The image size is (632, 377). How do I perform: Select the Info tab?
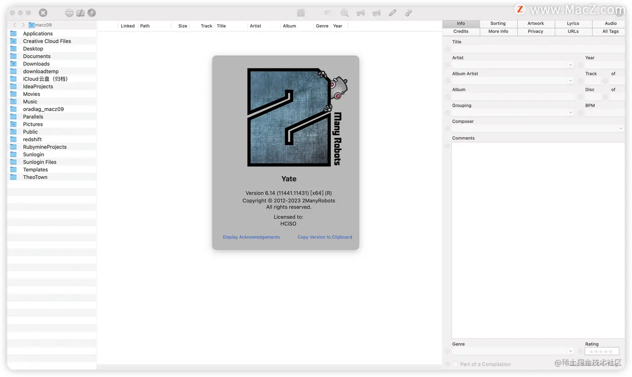coord(461,23)
